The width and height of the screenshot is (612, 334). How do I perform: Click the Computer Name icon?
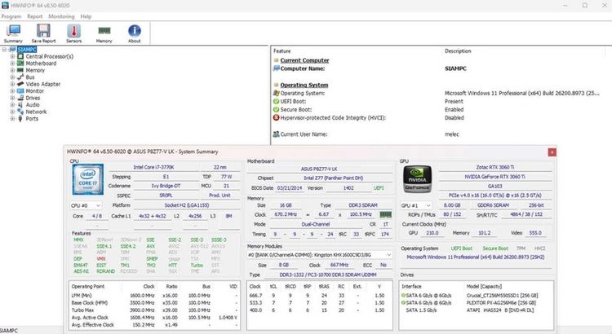click(276, 68)
